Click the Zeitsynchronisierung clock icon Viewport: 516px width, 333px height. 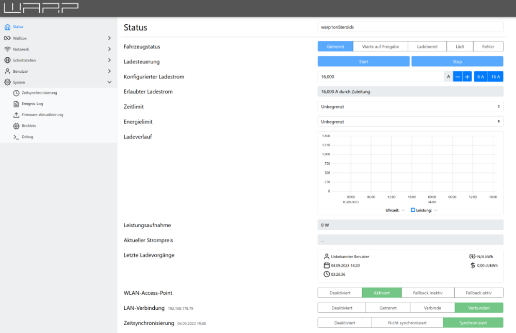(17, 93)
